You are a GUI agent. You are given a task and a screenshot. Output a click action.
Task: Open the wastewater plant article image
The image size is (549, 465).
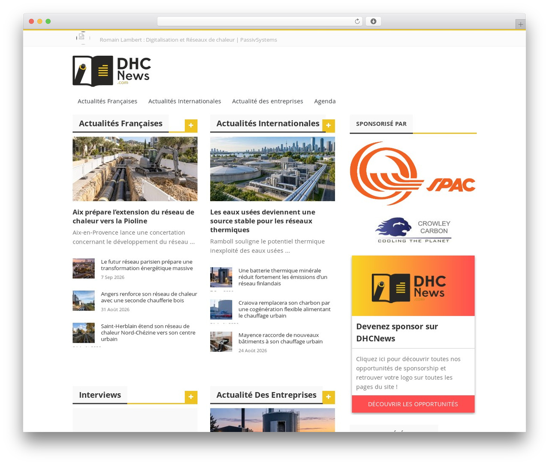272,169
